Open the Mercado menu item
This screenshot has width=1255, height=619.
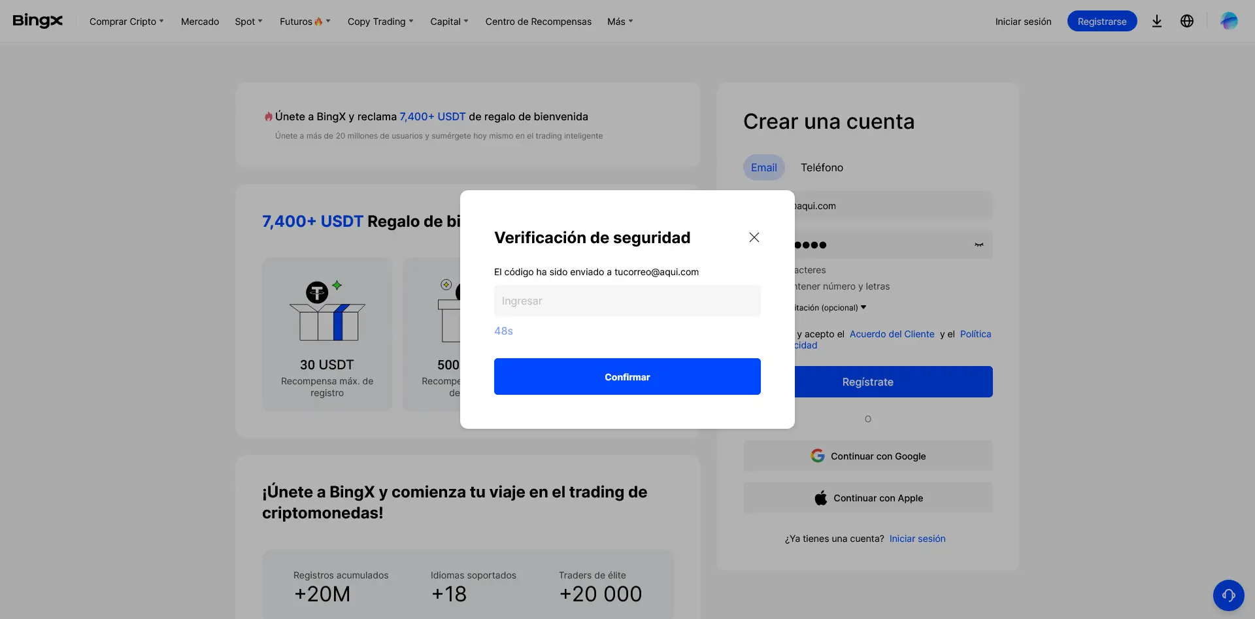coord(199,21)
